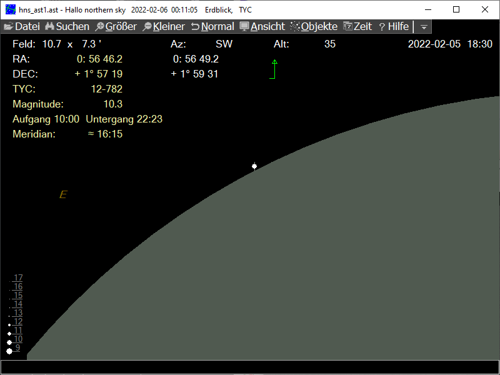Viewport: 500px width, 375px height.
Task: Open the Objekte objects menu
Action: pos(314,27)
